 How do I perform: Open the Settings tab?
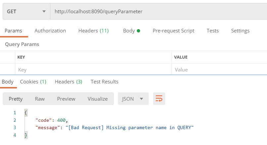[x=240, y=31]
